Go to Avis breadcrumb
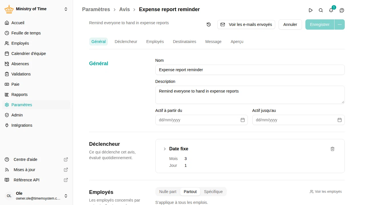 click(125, 9)
